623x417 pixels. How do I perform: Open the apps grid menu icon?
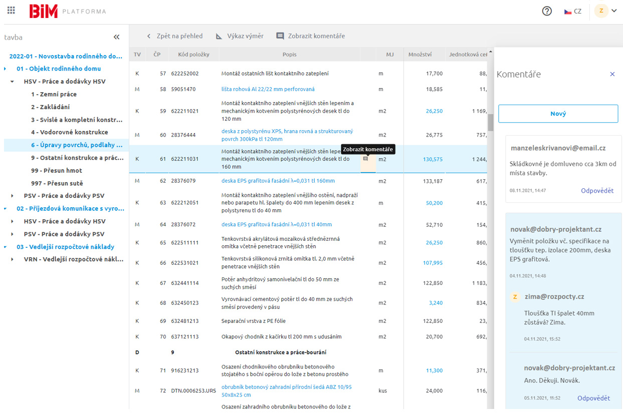pos(11,11)
